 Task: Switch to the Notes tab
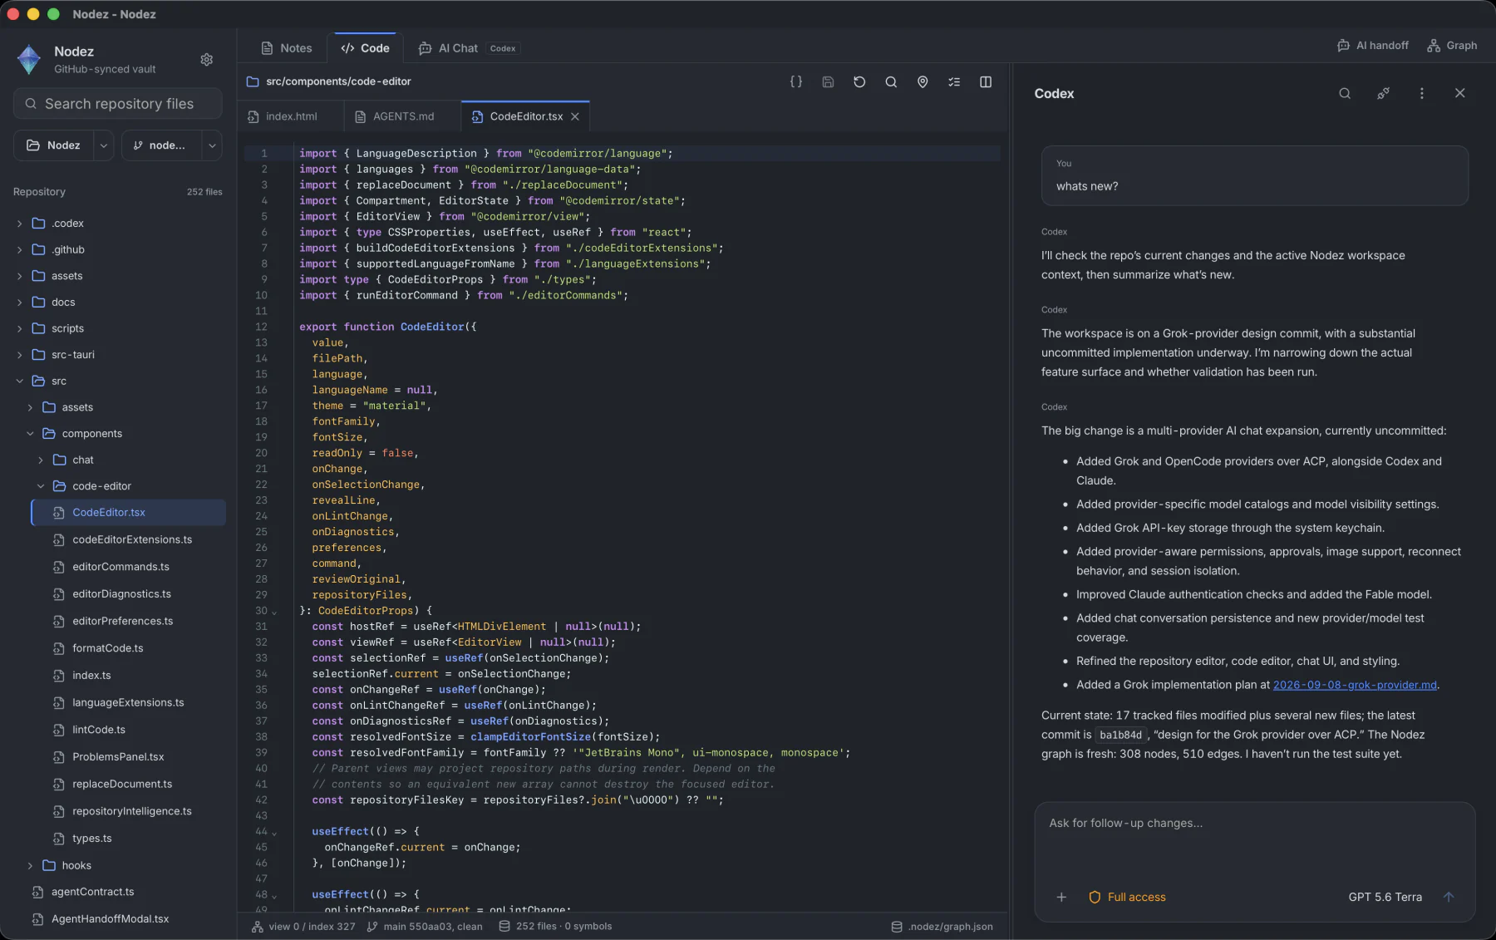[287, 48]
